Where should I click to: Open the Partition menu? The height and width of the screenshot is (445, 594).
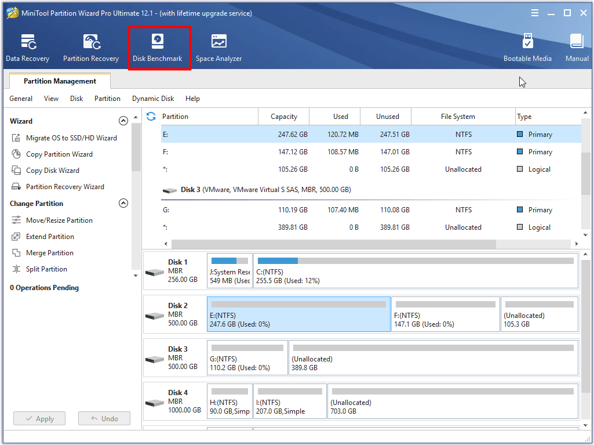[108, 99]
